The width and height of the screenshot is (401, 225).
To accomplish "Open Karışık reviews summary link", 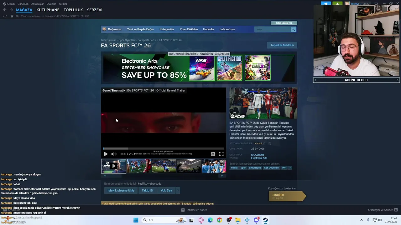I will (258, 144).
